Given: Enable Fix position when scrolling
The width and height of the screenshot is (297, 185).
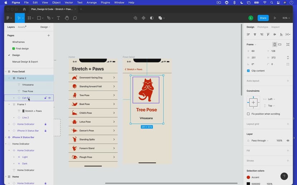Looking at the screenshot, I should pos(248,114).
